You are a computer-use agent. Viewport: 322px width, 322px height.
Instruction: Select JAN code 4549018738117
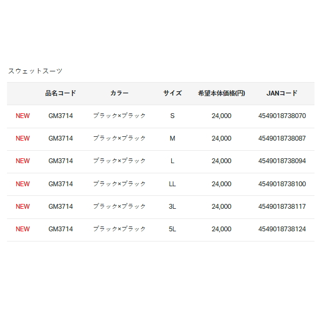click(282, 207)
